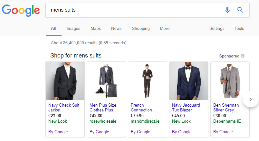Screen dimensions: 259x141
Task: Start voice search with the microphone icon
Action: pyautogui.click(x=227, y=10)
